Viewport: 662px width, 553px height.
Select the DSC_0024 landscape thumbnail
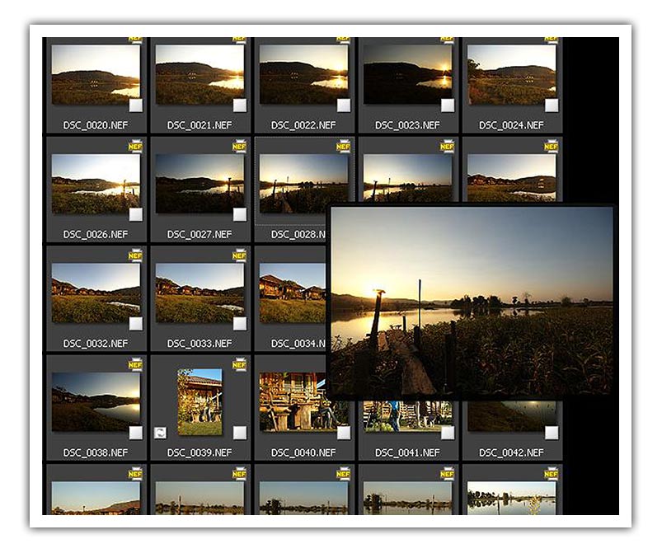[x=511, y=74]
